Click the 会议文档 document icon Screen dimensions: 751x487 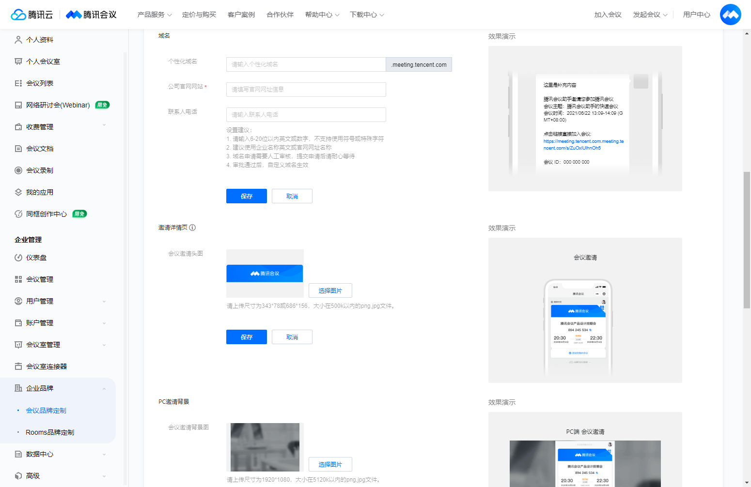pos(18,149)
